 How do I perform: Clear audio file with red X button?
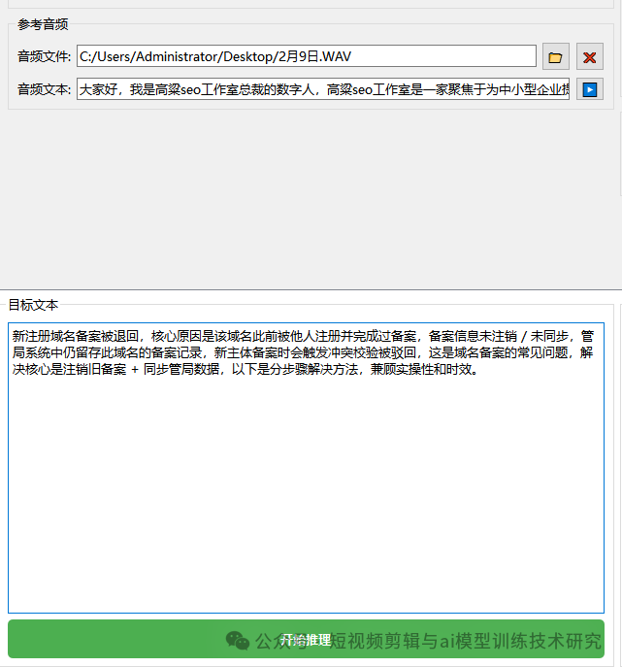pyautogui.click(x=590, y=56)
